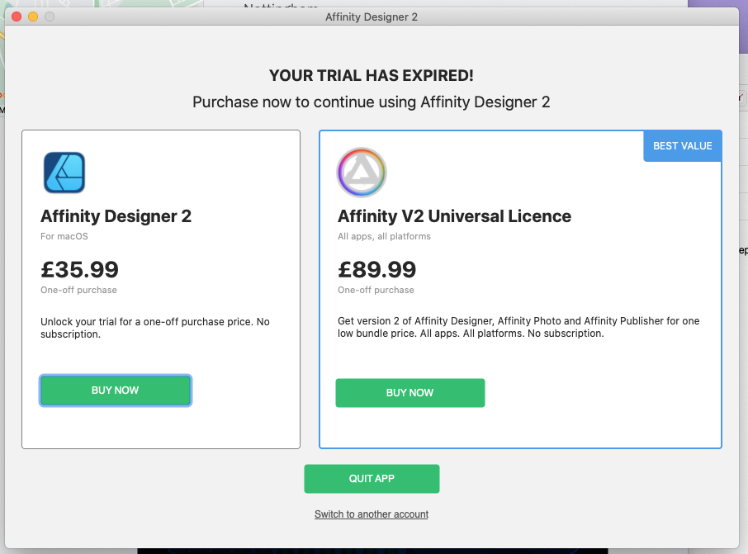This screenshot has width=748, height=554.
Task: Click the 'All apps, all platforms' subtitle
Action: 384,236
